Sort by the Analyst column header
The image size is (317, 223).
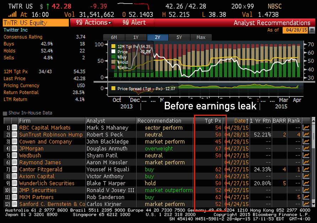coord(111,121)
